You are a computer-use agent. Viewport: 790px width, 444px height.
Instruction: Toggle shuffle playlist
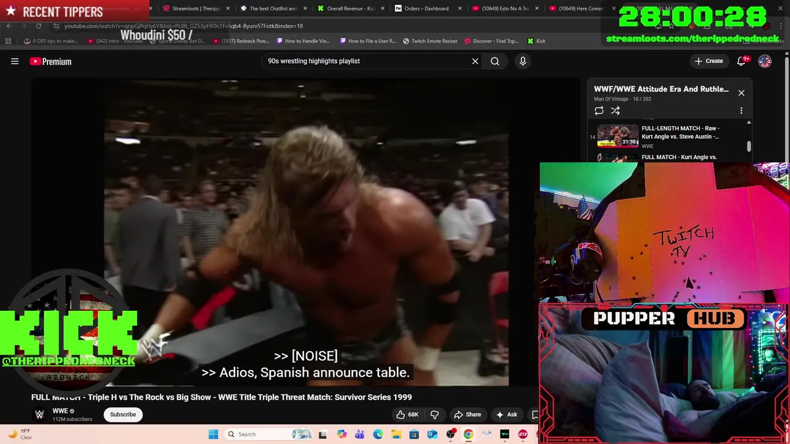615,110
